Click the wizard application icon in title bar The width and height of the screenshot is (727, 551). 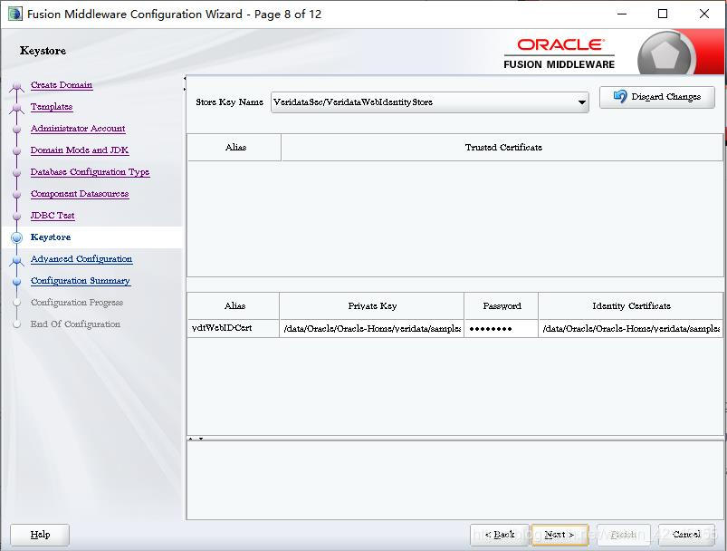(x=15, y=14)
